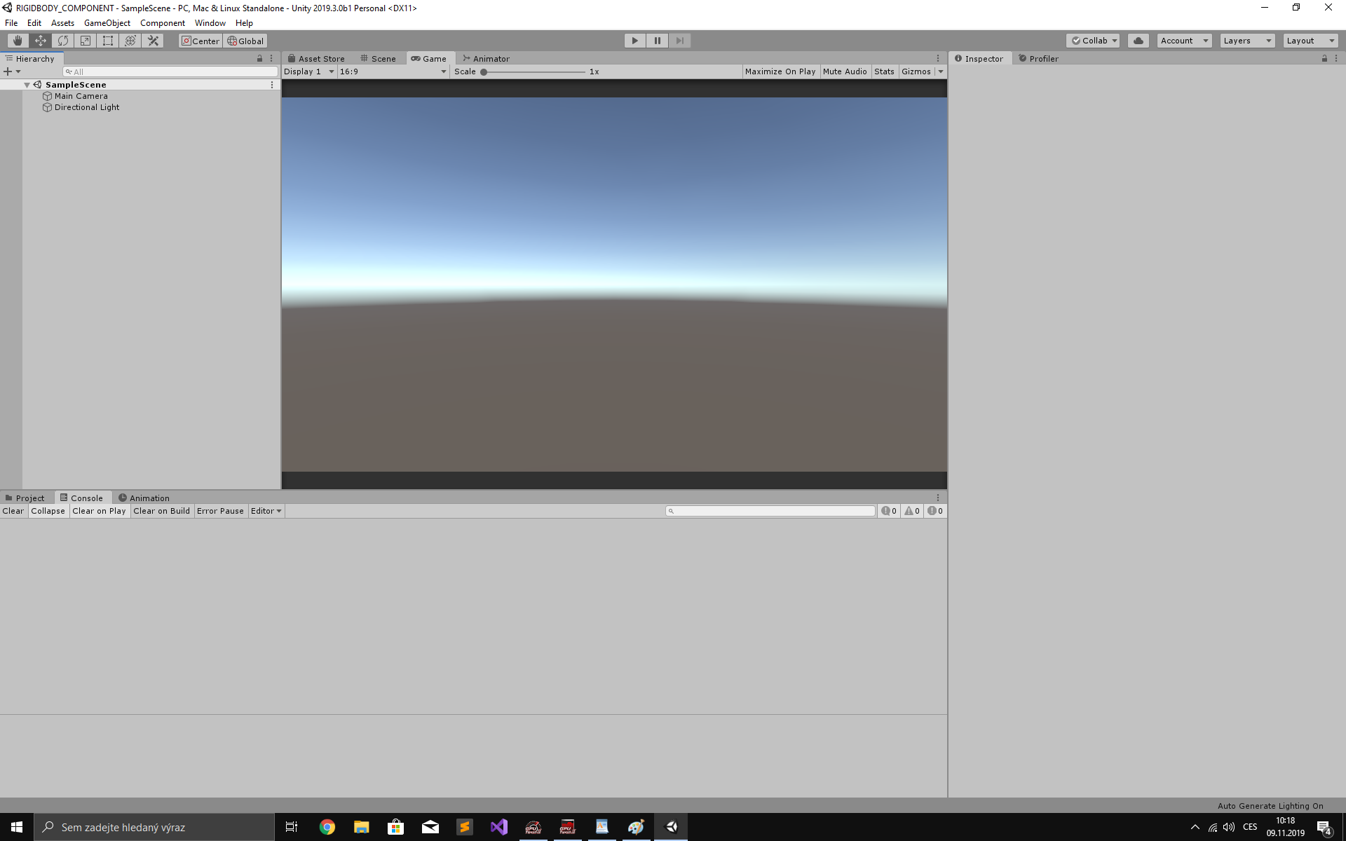Select DirectionalLight in Hierarchy panel
The width and height of the screenshot is (1346, 841).
86,107
